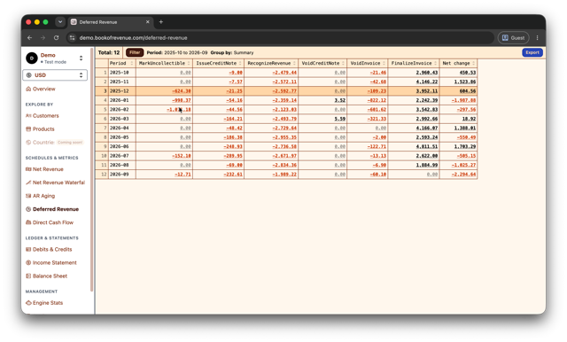
Task: Click VoidInvoice value -822.12
Action: pyautogui.click(x=377, y=100)
